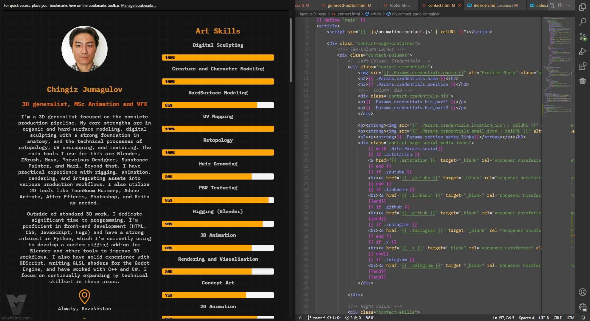Synchronize changes 1 down 0 up
The height and width of the screenshot is (321, 590).
coord(334,318)
